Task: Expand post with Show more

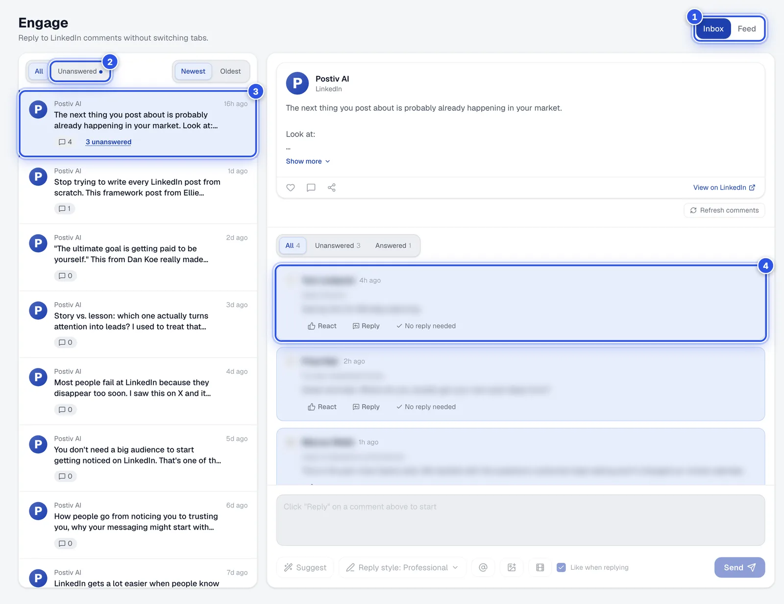Action: [x=308, y=161]
